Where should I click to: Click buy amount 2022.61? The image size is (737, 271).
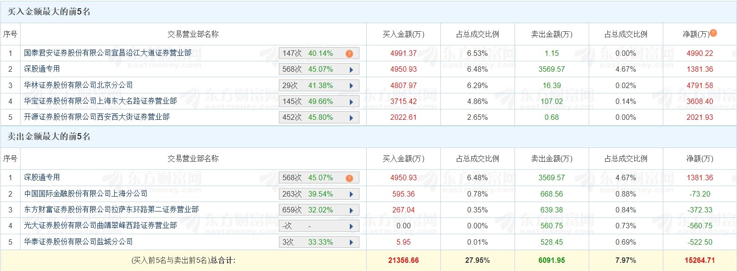coord(404,118)
